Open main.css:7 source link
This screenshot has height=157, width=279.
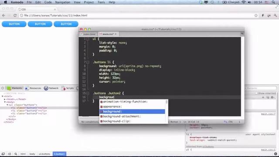pyautogui.click(x=268, y=114)
